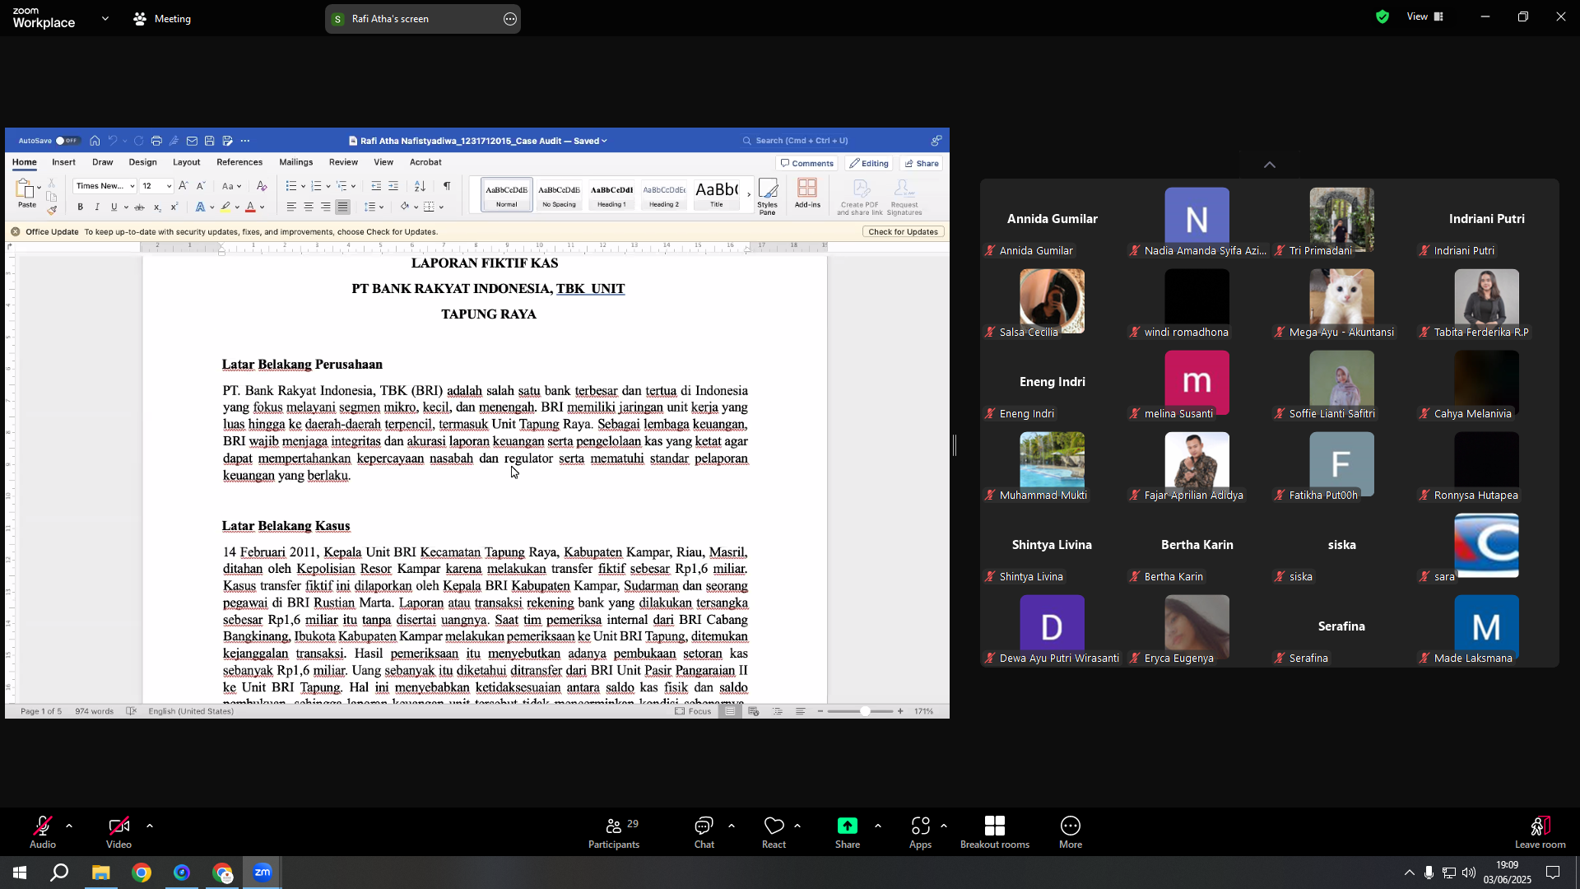This screenshot has height=889, width=1580.
Task: Click the Strikethrough icon
Action: click(139, 207)
